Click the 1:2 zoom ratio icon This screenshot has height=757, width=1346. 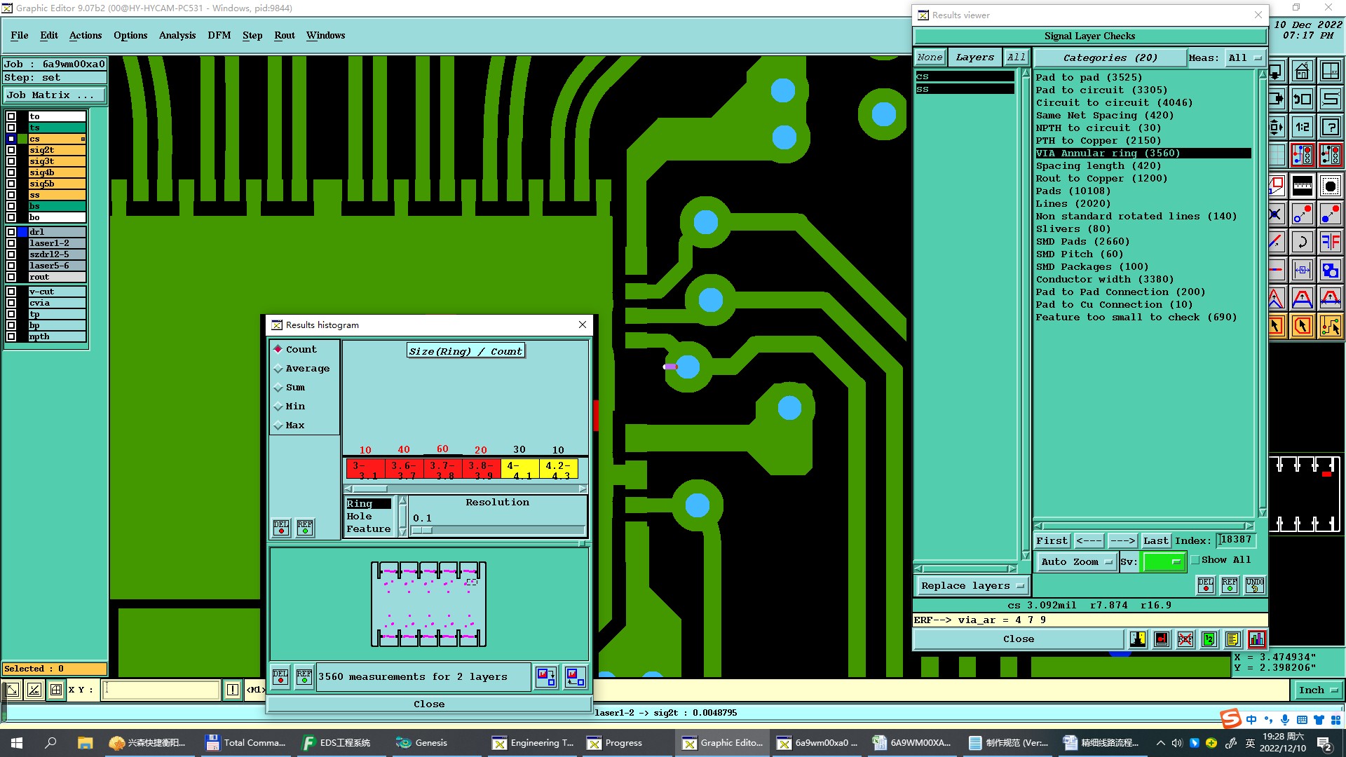click(1303, 128)
